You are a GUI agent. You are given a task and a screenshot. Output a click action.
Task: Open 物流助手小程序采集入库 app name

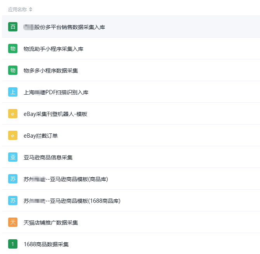[53, 49]
